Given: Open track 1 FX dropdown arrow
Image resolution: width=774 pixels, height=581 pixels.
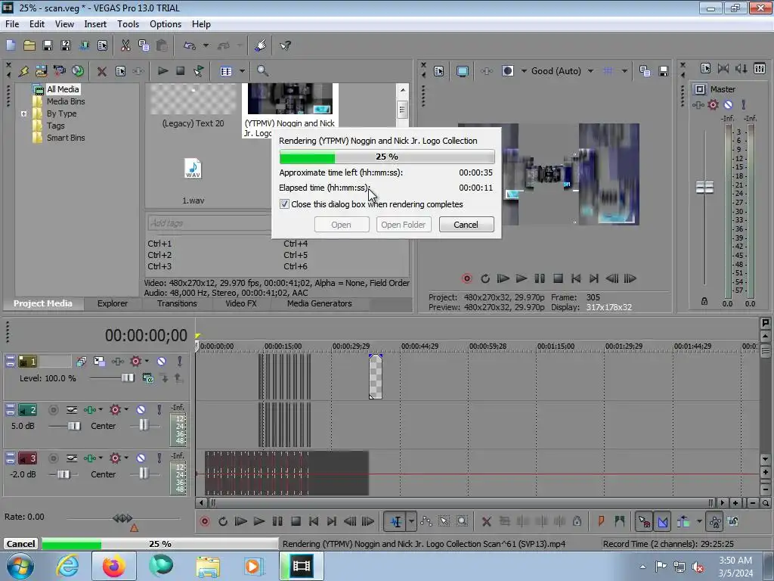Looking at the screenshot, I should tap(147, 362).
